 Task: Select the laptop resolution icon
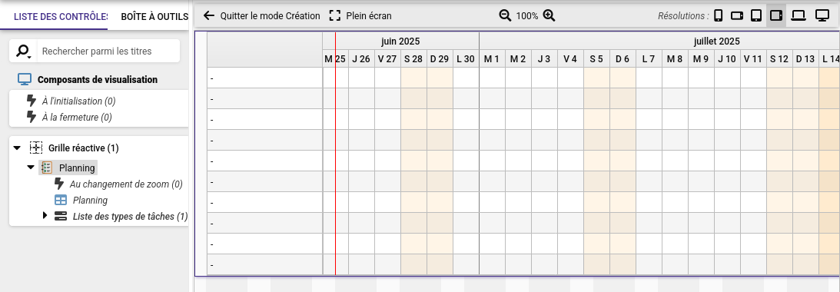(798, 16)
